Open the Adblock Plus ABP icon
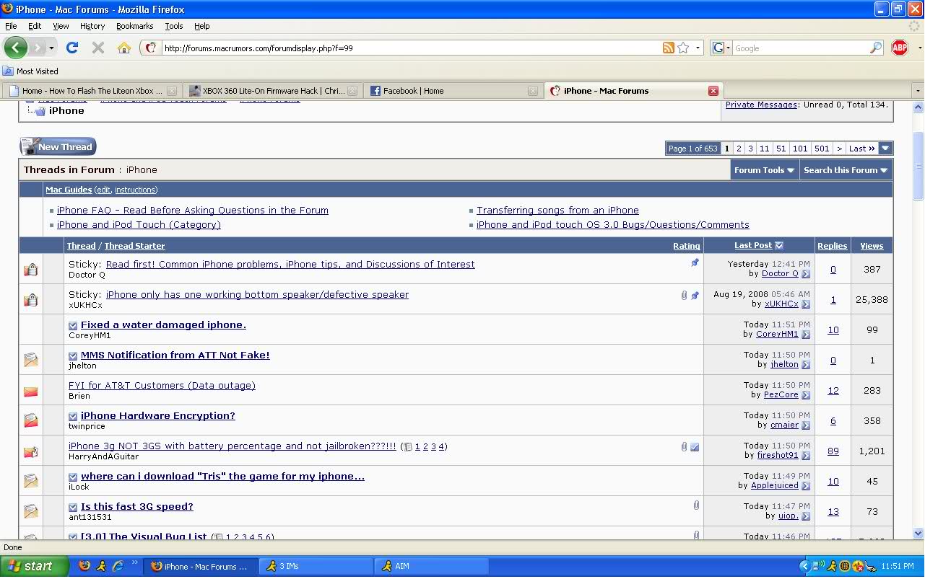Screen dimensions: 925x579 pyautogui.click(x=900, y=48)
